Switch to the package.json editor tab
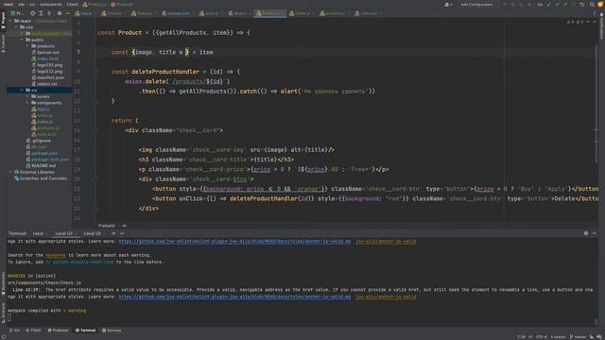The width and height of the screenshot is (605, 340). tap(177, 13)
